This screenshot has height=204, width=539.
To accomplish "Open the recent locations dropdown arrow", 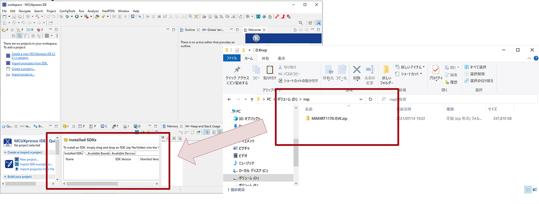I will 245,99.
